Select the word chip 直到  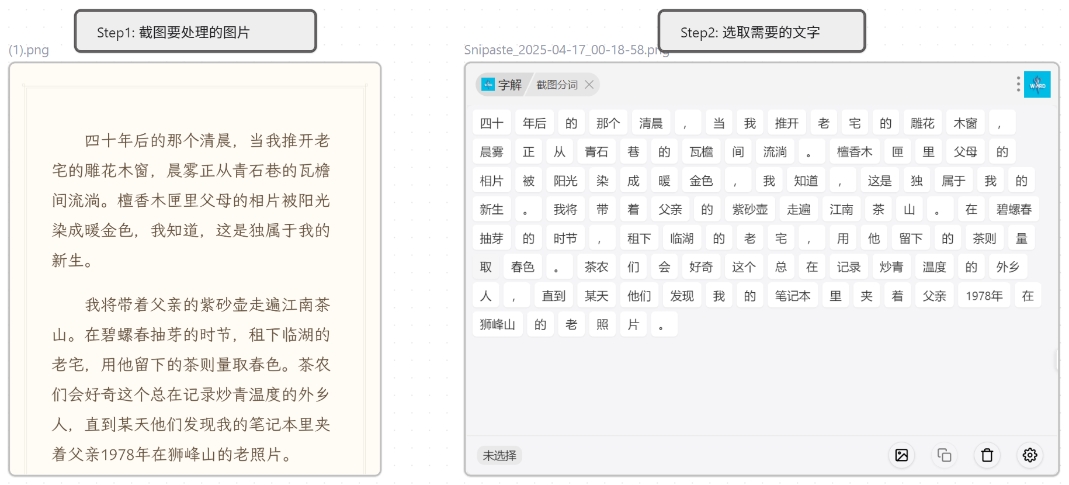point(554,296)
